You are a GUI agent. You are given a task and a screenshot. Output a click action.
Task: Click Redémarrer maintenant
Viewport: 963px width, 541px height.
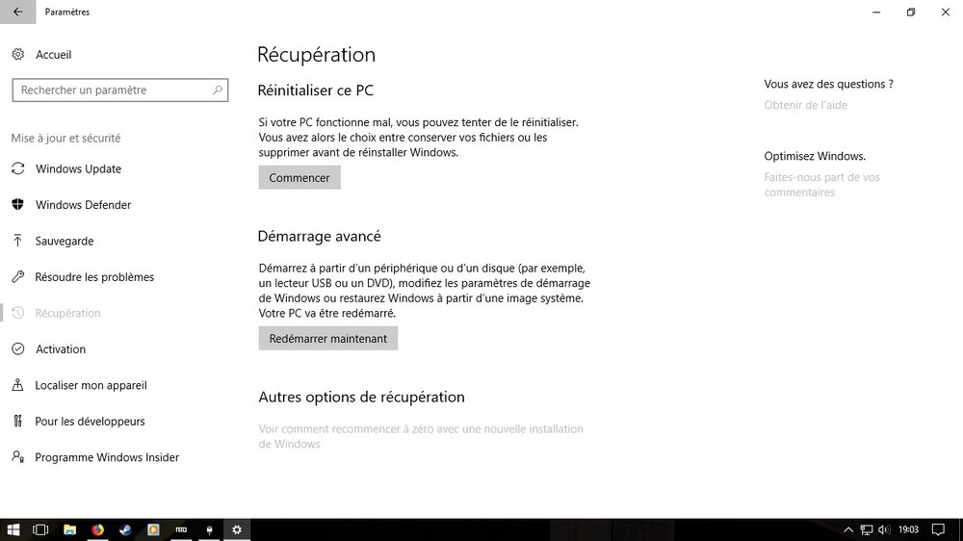(328, 338)
